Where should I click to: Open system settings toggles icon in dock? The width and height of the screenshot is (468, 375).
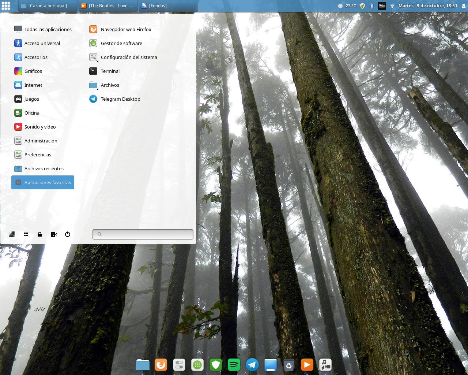pos(179,365)
